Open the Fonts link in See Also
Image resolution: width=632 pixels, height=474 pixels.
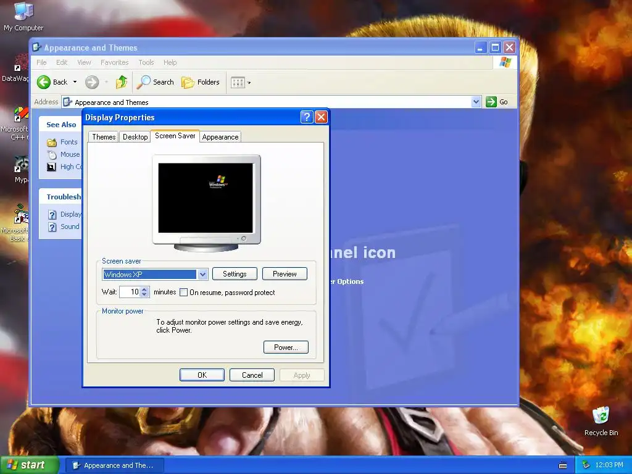[x=69, y=143]
